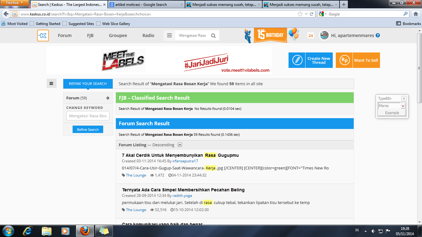This screenshot has height=237, width=422.
Task: Click the apartemenmares user avatar
Action: (324, 35)
